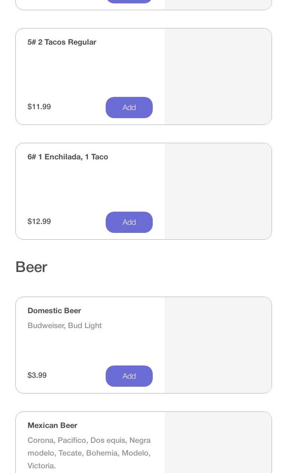The height and width of the screenshot is (473, 286).
Task: Open the 5# 2 Tacos Regular title
Action: (62, 42)
